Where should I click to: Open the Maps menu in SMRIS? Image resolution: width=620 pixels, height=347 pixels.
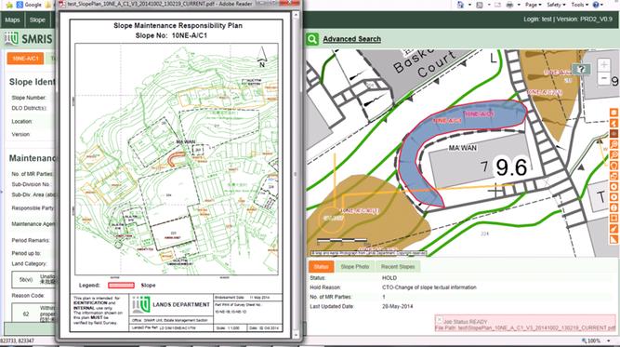click(12, 20)
